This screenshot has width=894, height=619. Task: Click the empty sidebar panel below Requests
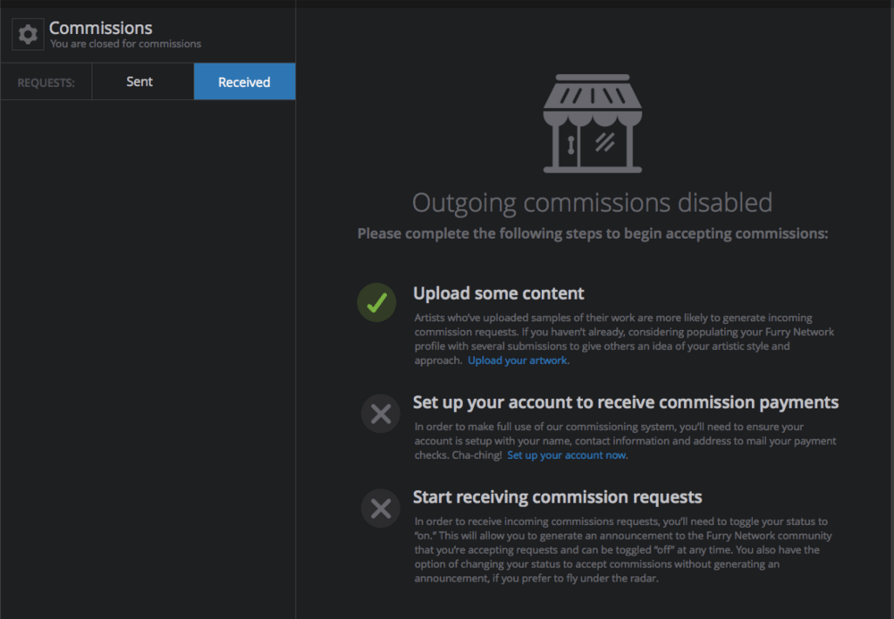pyautogui.click(x=148, y=358)
